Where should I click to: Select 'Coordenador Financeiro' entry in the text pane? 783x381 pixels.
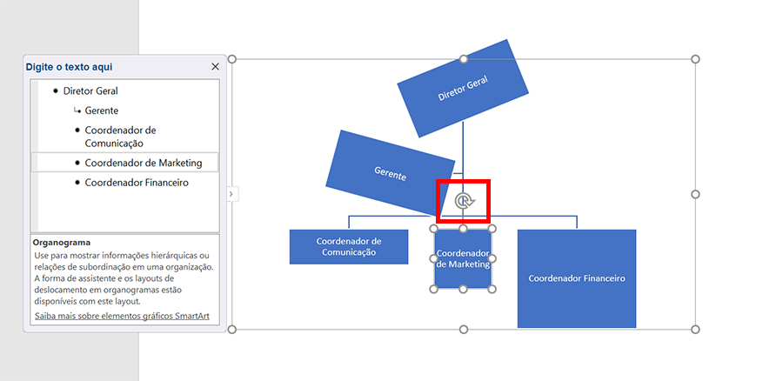coord(137,183)
